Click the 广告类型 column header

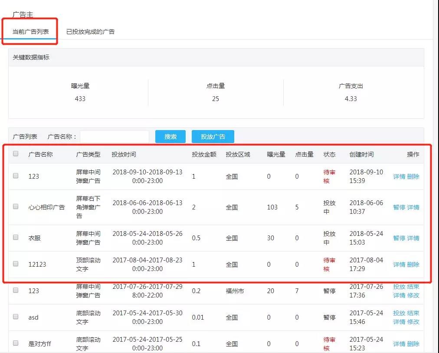click(x=88, y=154)
